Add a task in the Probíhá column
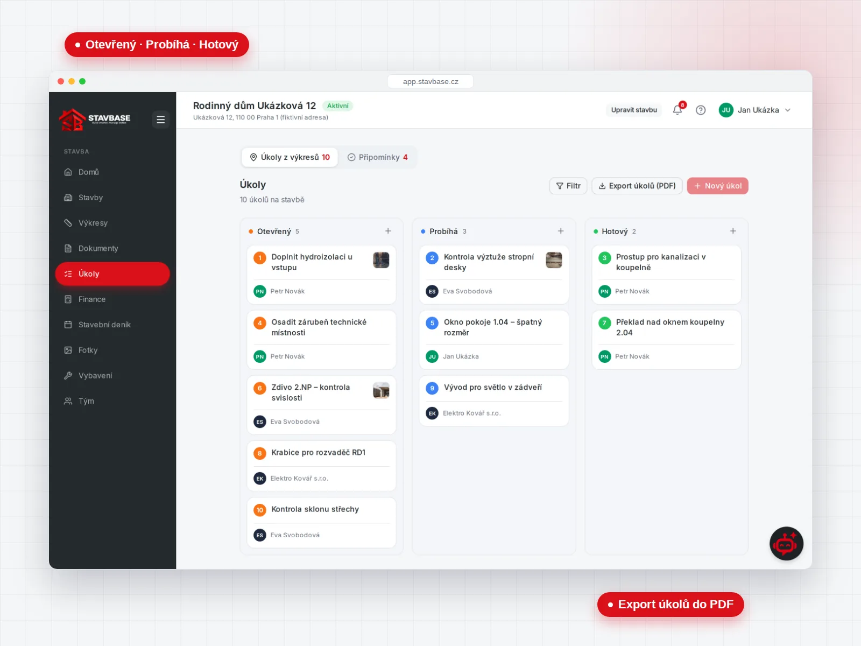This screenshot has height=646, width=861. point(561,231)
